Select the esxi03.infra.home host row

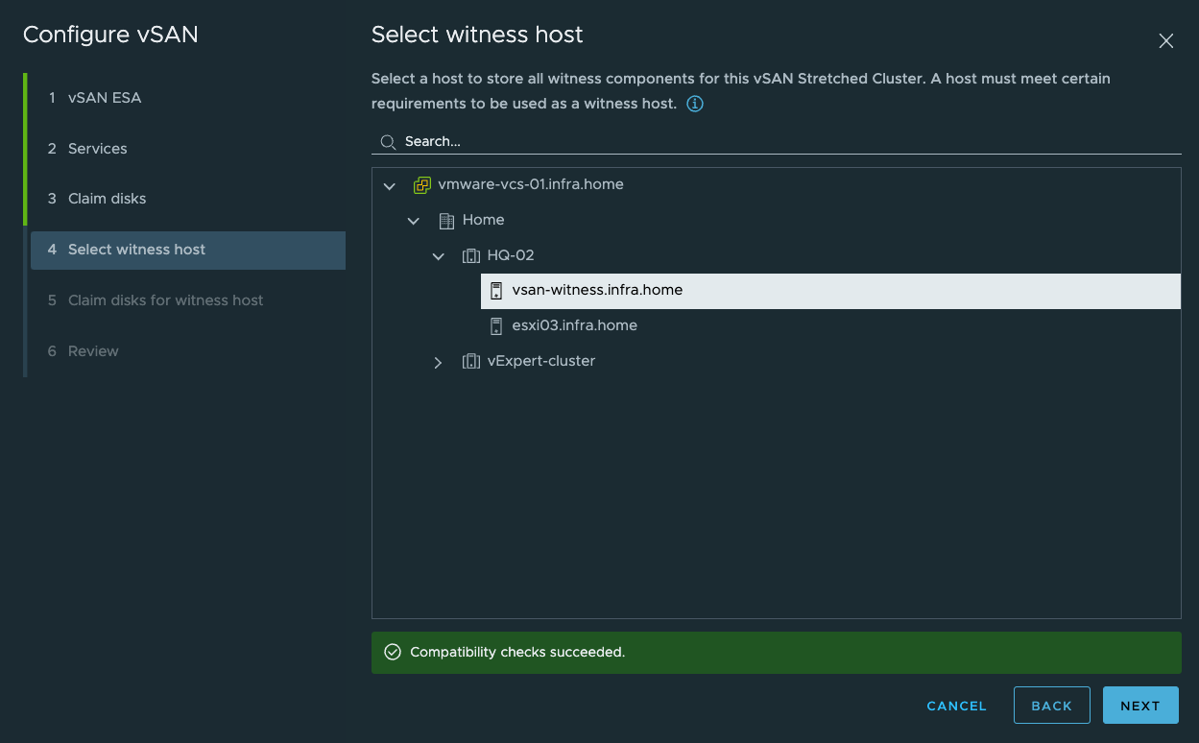click(574, 325)
